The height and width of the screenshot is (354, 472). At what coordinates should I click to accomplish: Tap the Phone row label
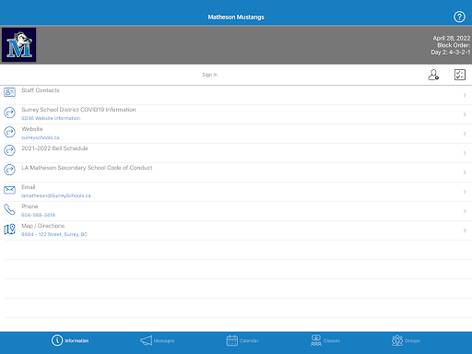point(29,206)
